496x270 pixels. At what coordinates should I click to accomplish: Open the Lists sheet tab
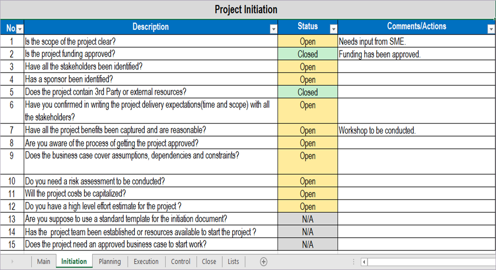pyautogui.click(x=233, y=262)
